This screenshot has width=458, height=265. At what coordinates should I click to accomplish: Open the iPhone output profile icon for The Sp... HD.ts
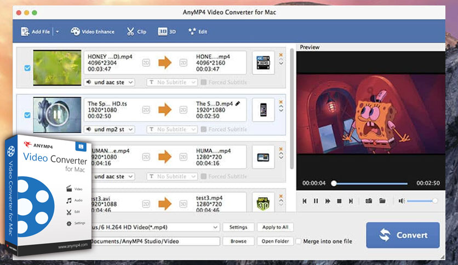pos(263,110)
